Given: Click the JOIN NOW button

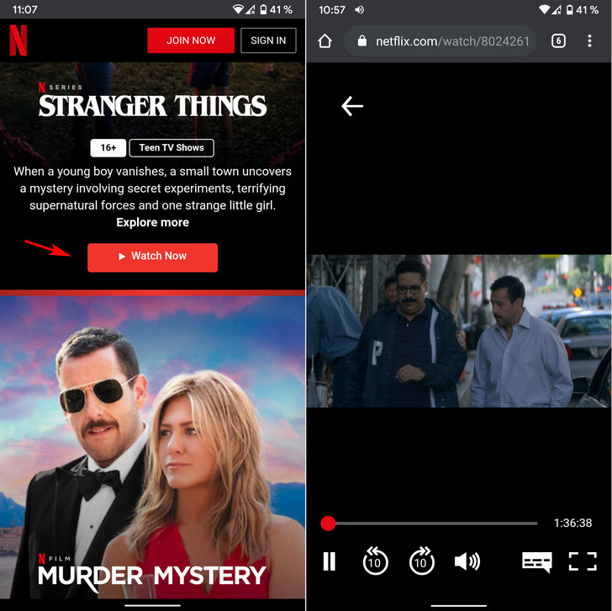Looking at the screenshot, I should 191,40.
